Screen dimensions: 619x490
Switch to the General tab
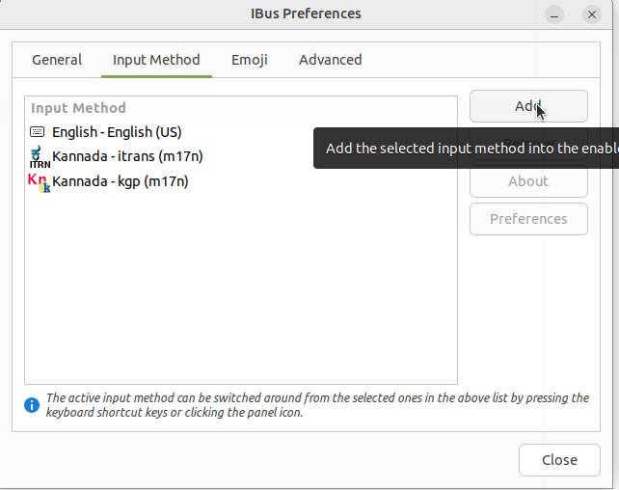click(x=57, y=60)
